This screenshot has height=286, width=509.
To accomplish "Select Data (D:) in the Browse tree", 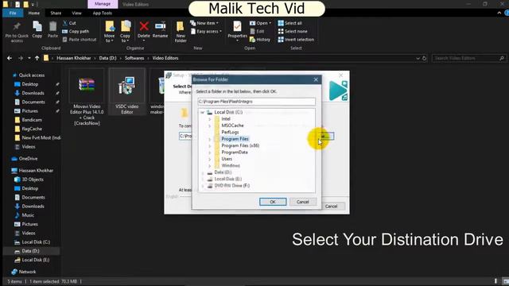I will [x=223, y=172].
